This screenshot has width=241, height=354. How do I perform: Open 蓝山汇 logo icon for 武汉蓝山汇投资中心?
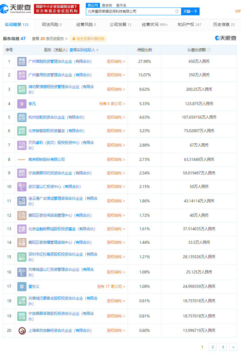22,186
